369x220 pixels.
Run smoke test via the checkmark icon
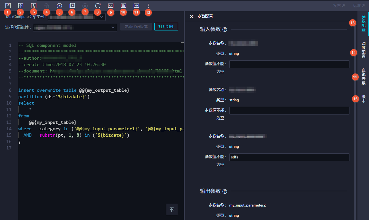tap(111, 6)
